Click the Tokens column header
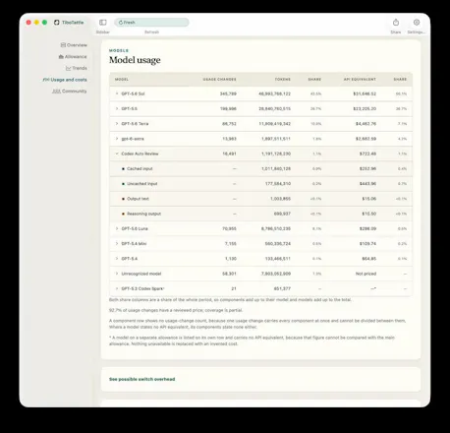450x433 pixels. coord(283,79)
